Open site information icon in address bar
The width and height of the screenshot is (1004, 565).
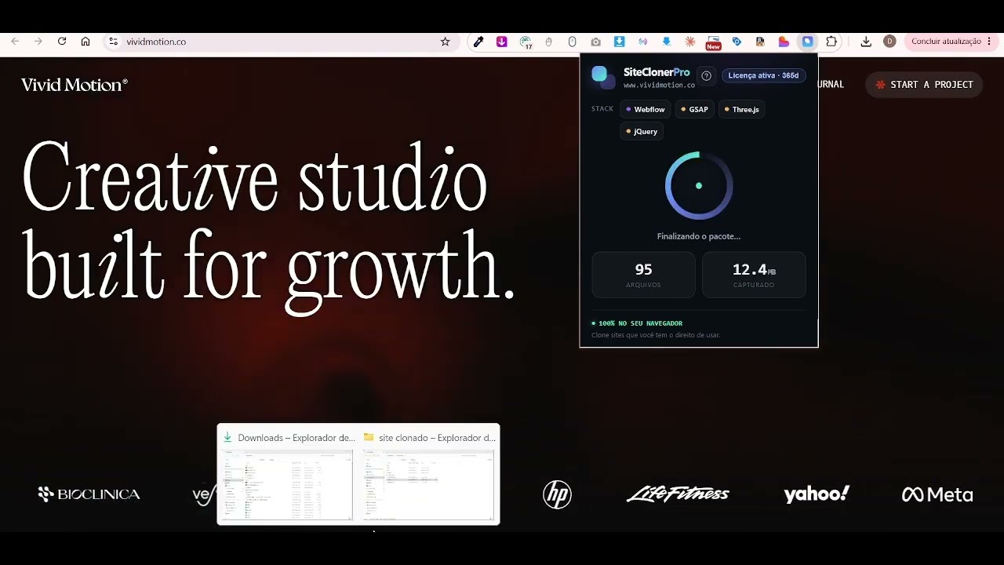coord(113,42)
